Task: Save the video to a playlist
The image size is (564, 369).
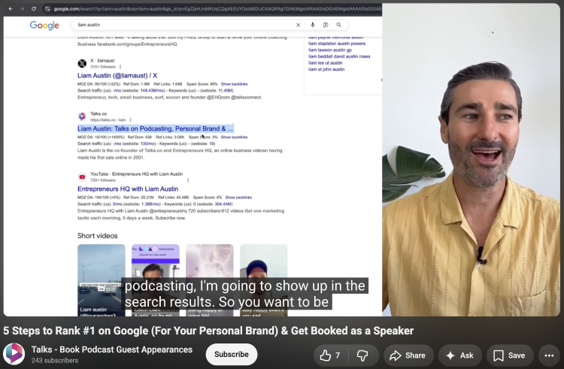Action: (x=510, y=355)
